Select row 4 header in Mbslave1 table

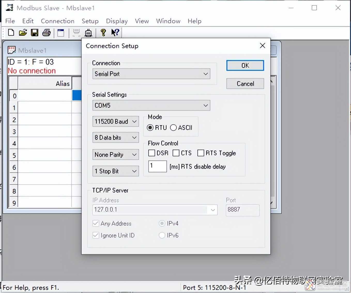[x=14, y=143]
